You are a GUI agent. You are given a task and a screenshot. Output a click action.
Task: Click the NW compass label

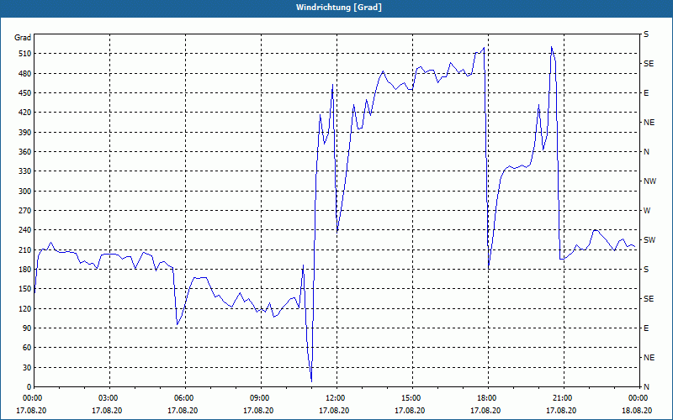(x=649, y=181)
